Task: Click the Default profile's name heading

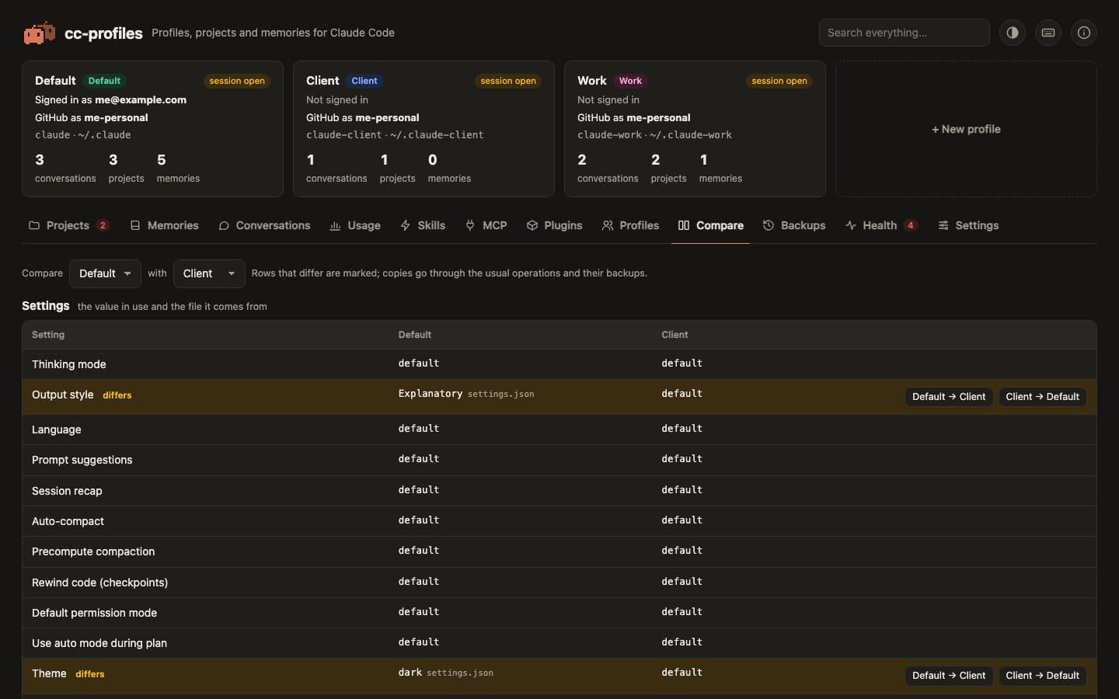Action: 55,81
